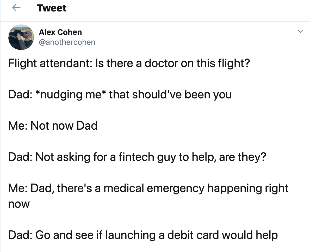Viewport: 310px width, 252px height.
Task: Open Alex Cohen's profile picture
Action: pos(21,37)
